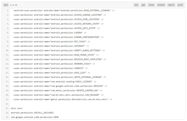The image size is (187, 121).
Task: Click the WAKE_LOCK permission line
Action: coord(52,73)
